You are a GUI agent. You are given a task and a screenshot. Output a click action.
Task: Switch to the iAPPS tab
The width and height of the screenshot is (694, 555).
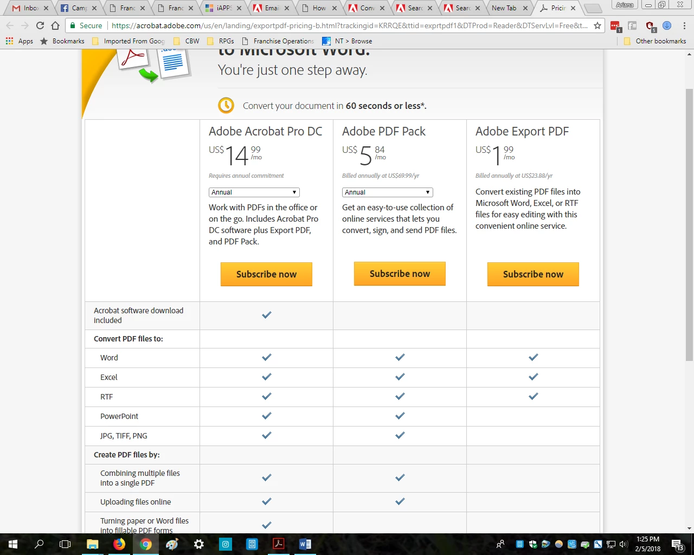[223, 8]
